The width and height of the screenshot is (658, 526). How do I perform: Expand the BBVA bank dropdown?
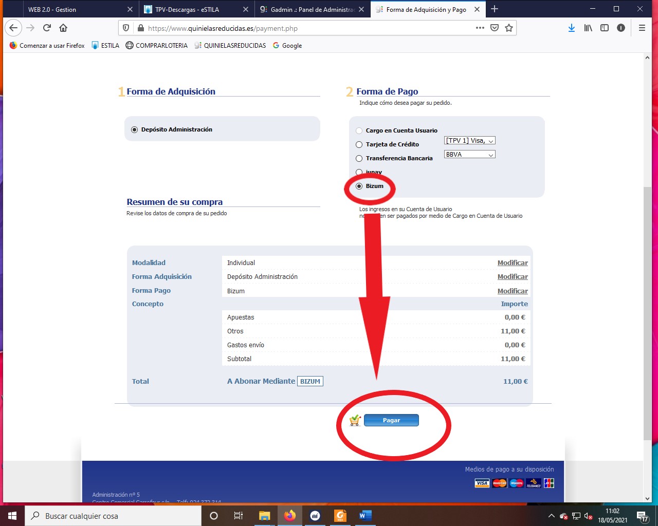point(470,155)
